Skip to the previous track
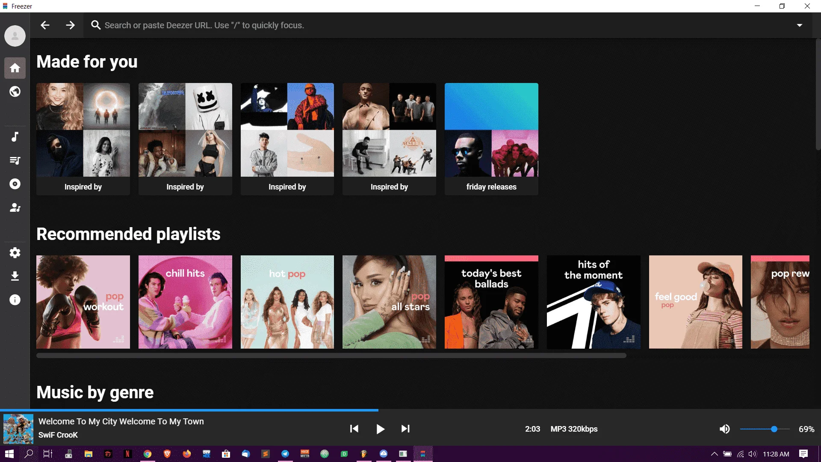Image resolution: width=821 pixels, height=462 pixels. click(354, 429)
